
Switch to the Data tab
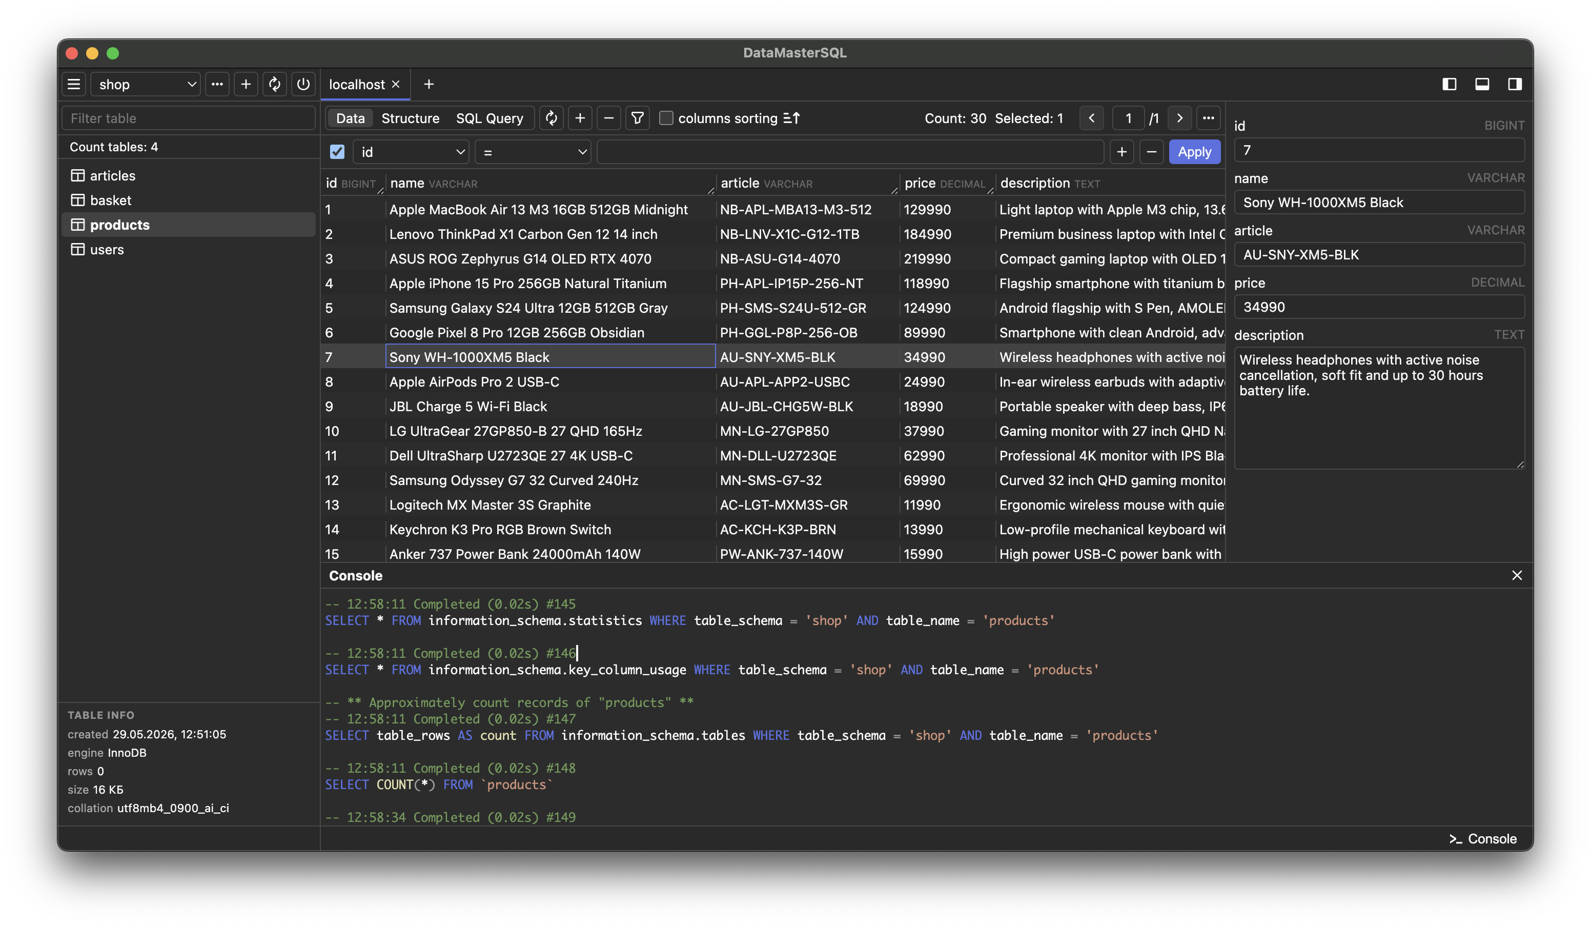pyautogui.click(x=351, y=118)
